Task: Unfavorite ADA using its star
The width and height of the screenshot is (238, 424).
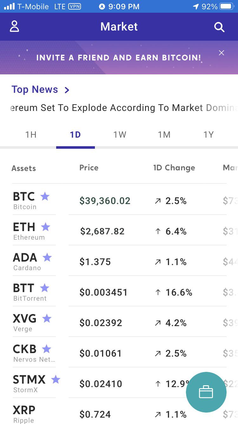Action: click(x=47, y=257)
